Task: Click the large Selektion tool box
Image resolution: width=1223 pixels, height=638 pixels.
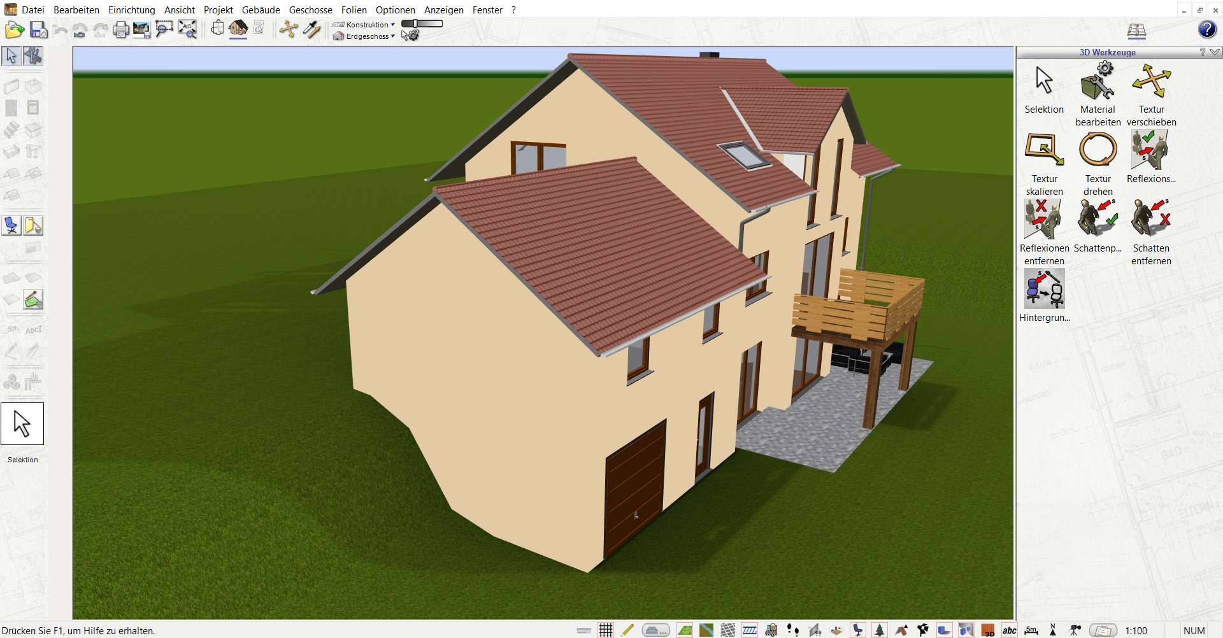Action: tap(22, 423)
